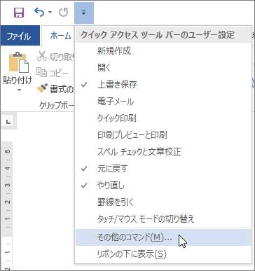This screenshot has width=255, height=271.
Task: Open その他のコマンド(M)... menu item
Action: click(163, 237)
